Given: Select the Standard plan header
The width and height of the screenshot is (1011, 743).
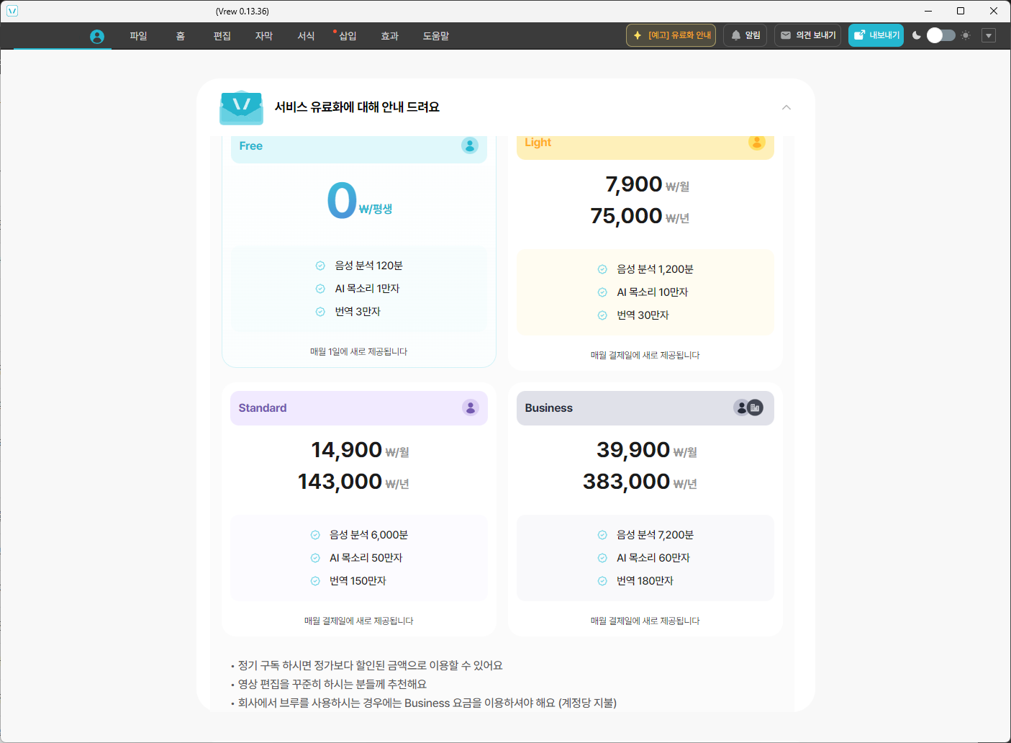Looking at the screenshot, I should tap(359, 408).
